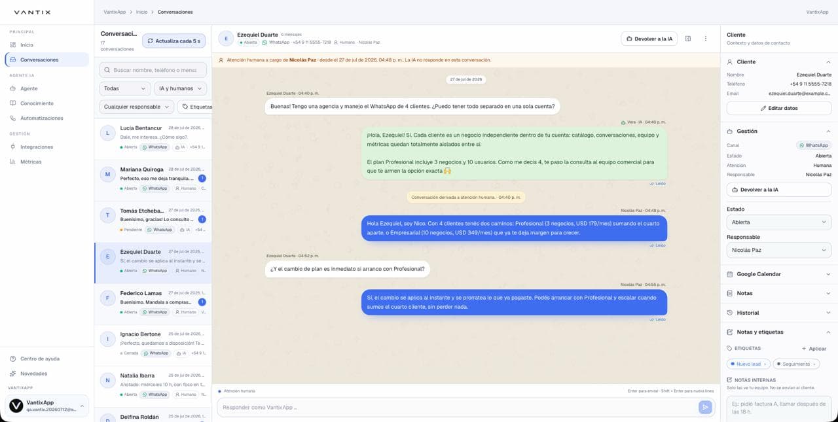This screenshot has width=838, height=422.
Task: Click the Aplicar tags button
Action: (814, 349)
